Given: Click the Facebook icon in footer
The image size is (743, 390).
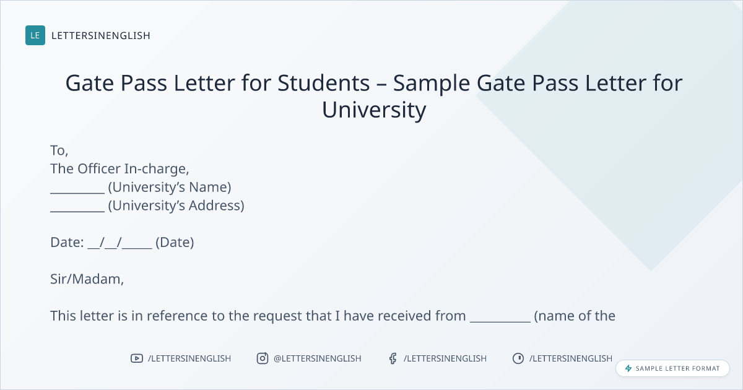Looking at the screenshot, I should click(392, 358).
